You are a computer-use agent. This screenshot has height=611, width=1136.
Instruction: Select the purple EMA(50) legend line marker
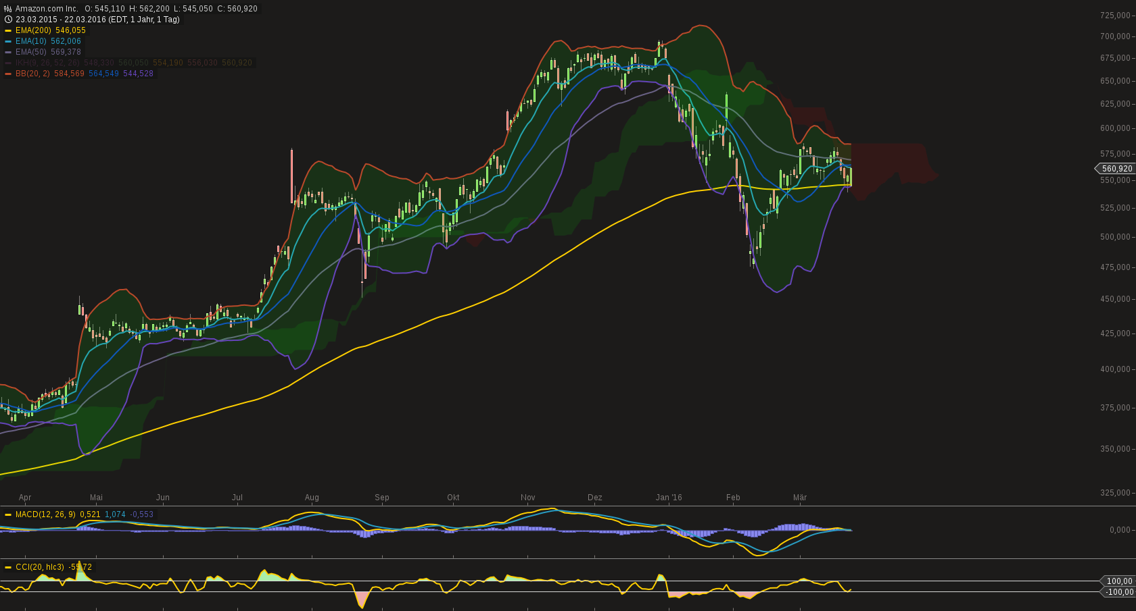pyautogui.click(x=7, y=52)
